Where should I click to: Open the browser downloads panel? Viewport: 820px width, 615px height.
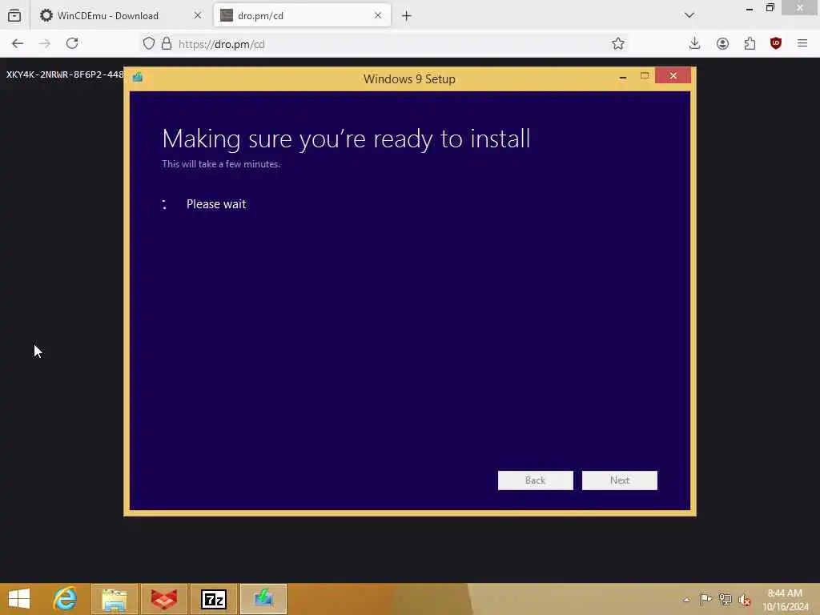[x=694, y=43]
